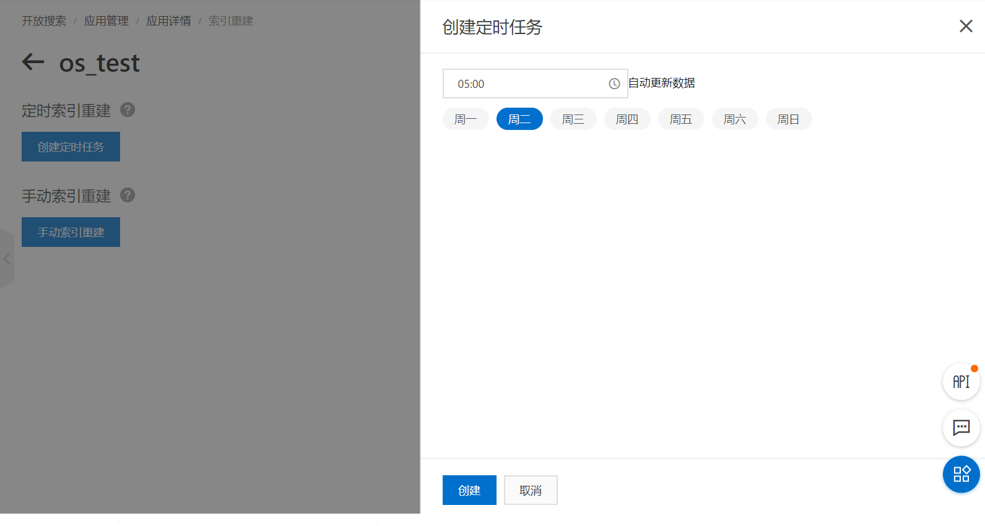Open 应用详情 breadcrumb link

click(x=169, y=21)
